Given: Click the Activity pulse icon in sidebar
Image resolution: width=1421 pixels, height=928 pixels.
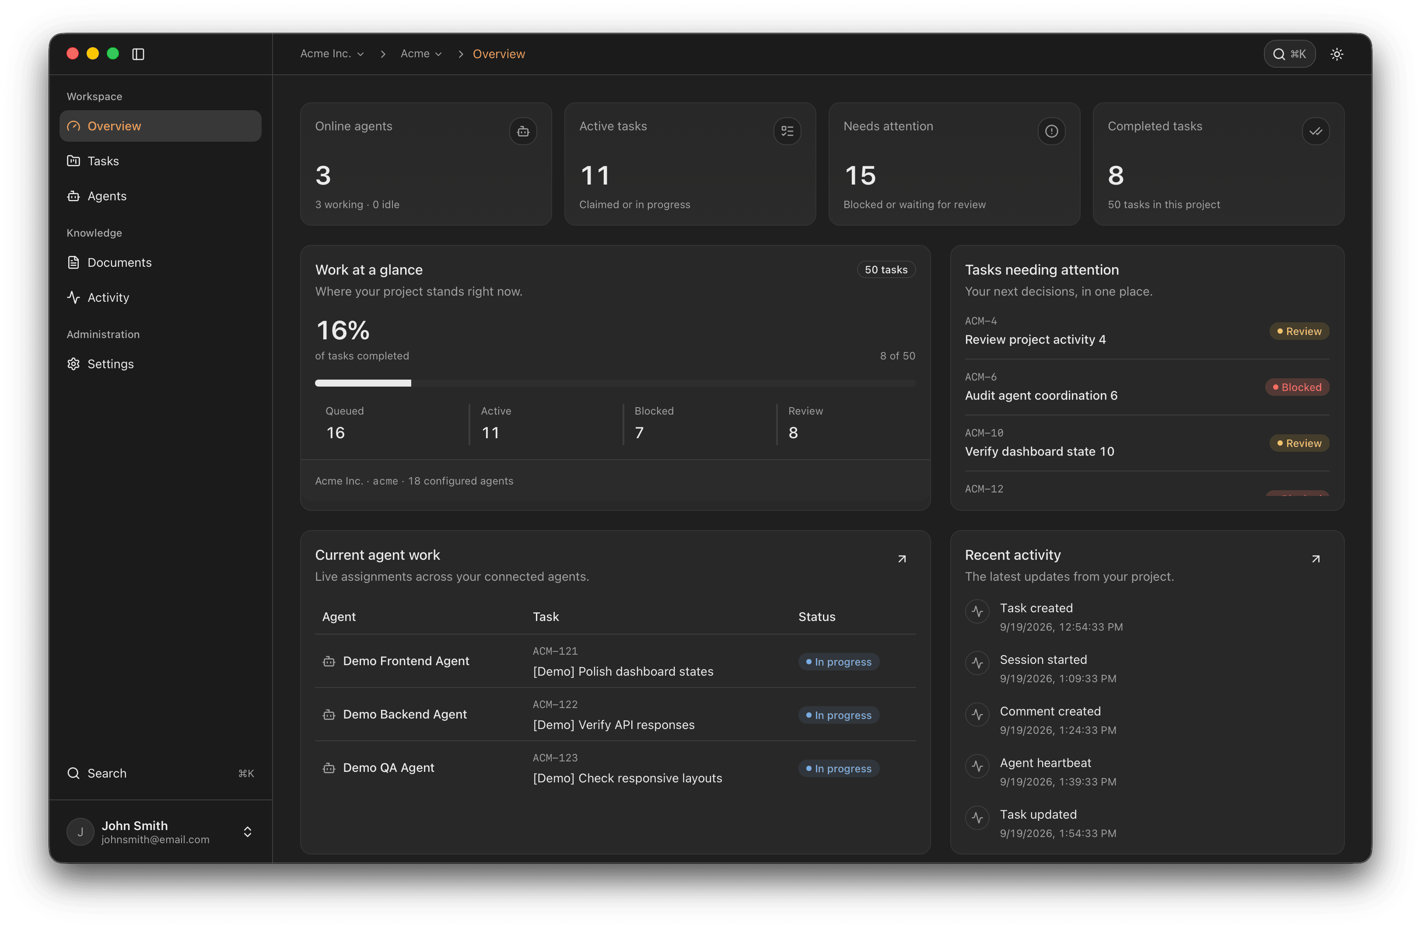Looking at the screenshot, I should click(x=73, y=297).
